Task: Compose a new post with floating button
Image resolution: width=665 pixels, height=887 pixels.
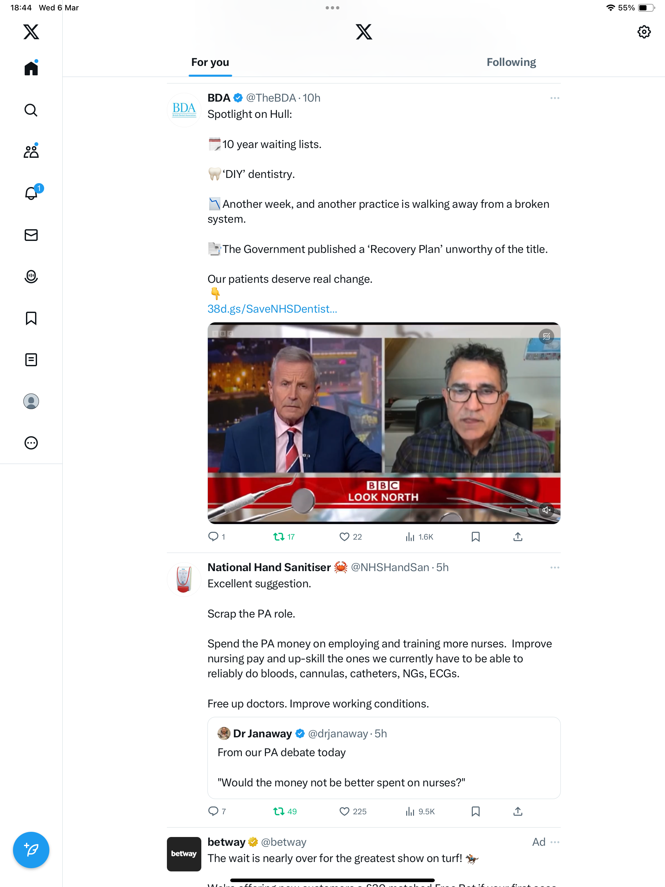Action: (x=31, y=850)
